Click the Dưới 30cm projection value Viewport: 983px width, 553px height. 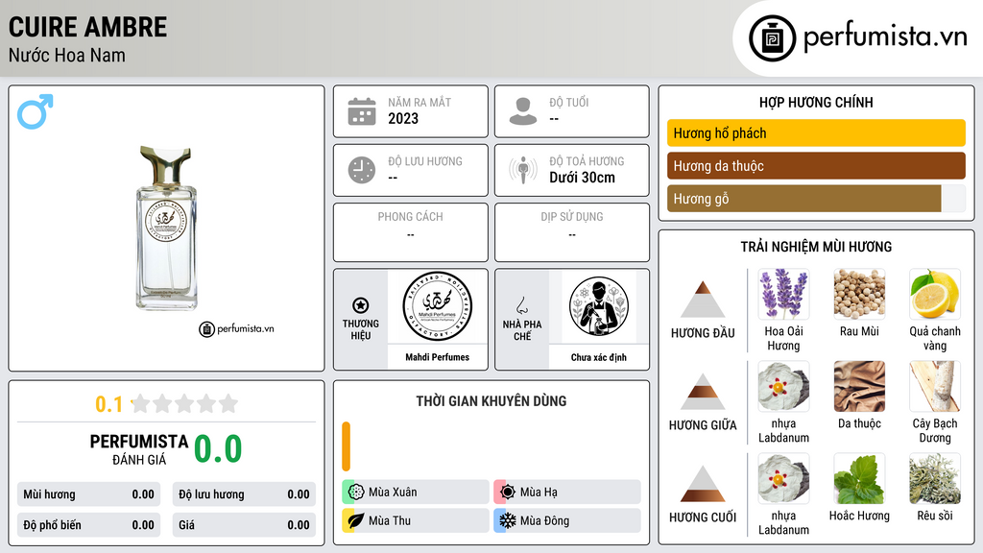click(583, 178)
